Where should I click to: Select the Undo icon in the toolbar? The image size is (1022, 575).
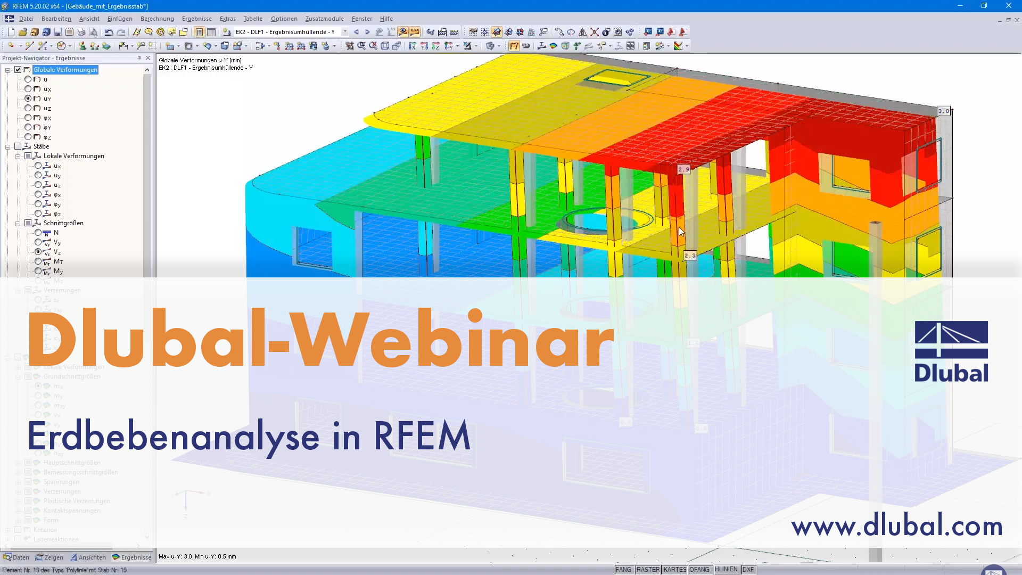[x=110, y=32]
